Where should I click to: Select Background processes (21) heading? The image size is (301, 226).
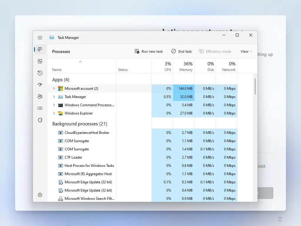[80, 124]
